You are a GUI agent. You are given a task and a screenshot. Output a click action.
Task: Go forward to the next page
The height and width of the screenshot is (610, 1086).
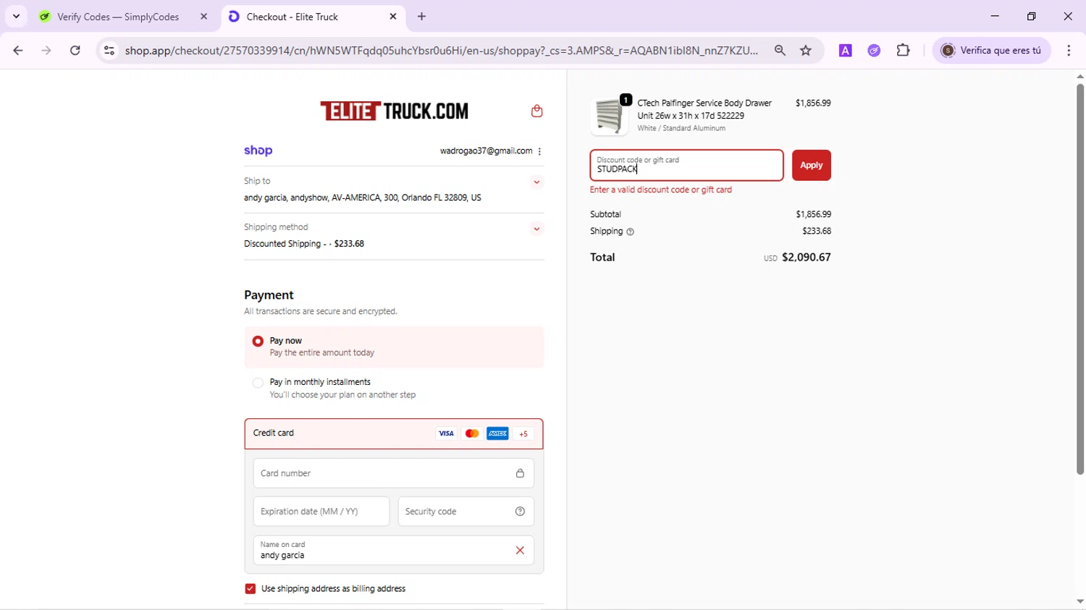pos(46,51)
